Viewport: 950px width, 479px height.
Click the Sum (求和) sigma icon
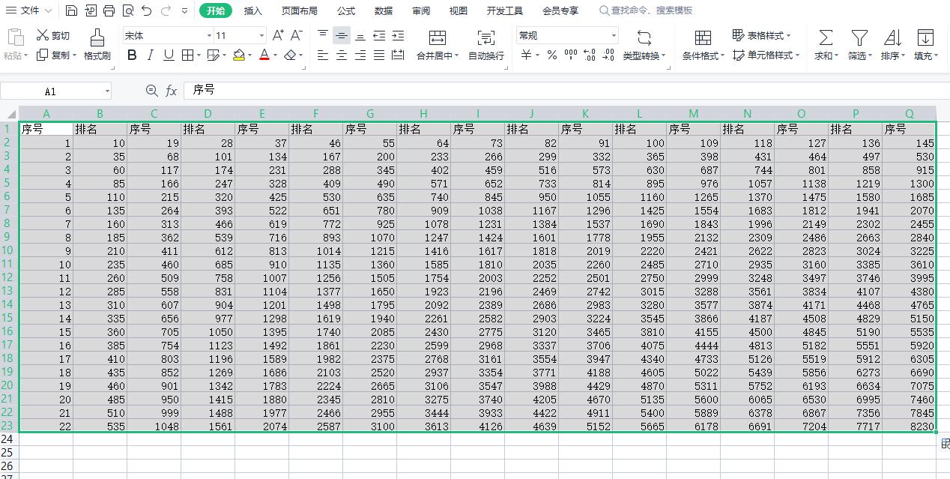pyautogui.click(x=825, y=37)
